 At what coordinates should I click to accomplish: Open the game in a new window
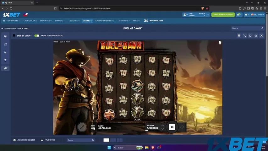(x=239, y=36)
